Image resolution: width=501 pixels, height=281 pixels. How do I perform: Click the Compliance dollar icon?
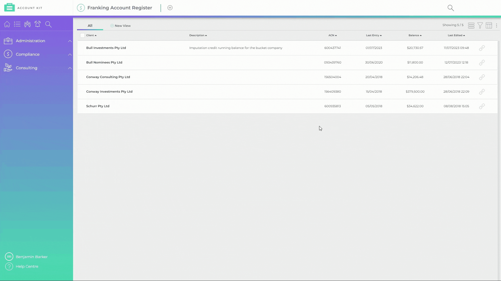(x=8, y=54)
